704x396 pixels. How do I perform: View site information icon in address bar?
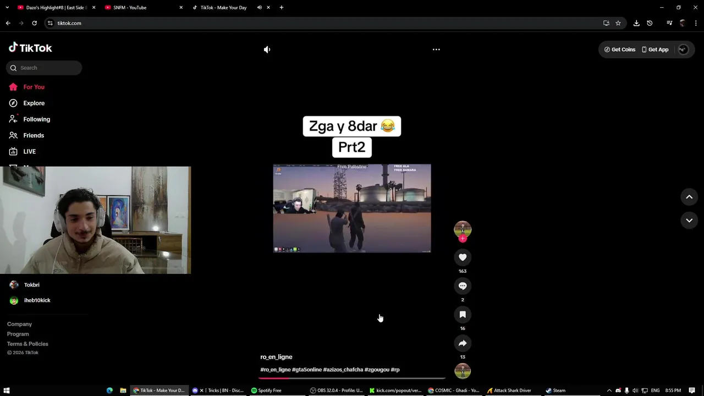pyautogui.click(x=50, y=23)
